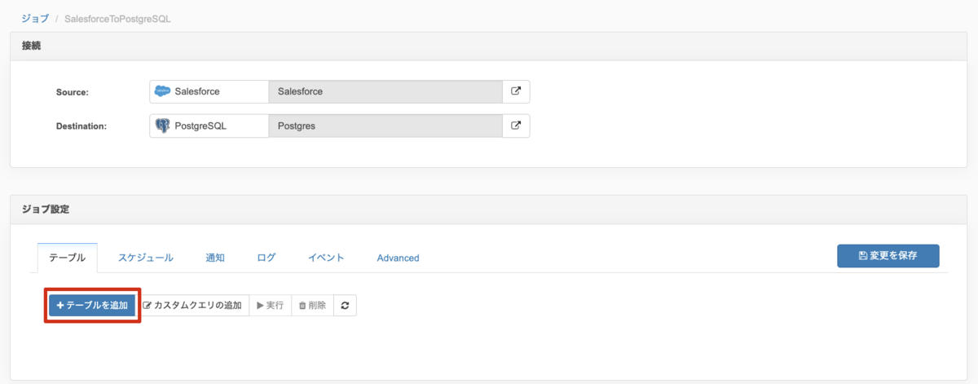The image size is (978, 384).
Task: Click the Salesforce cloud logo icon
Action: point(162,91)
